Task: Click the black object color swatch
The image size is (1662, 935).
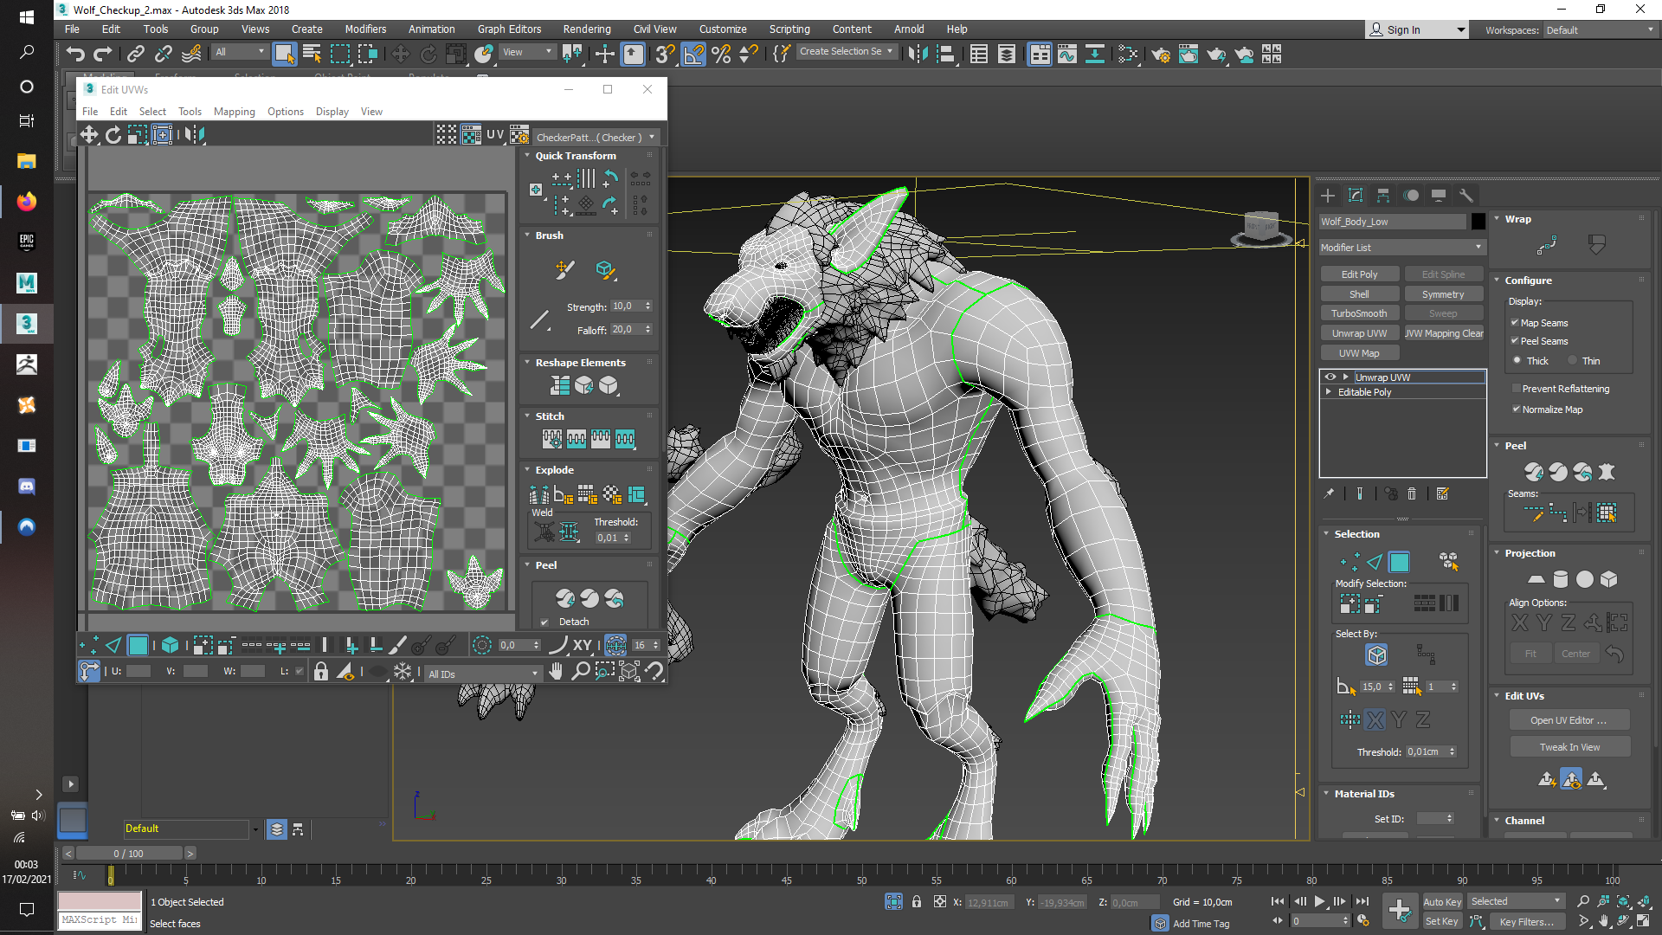Action: tap(1478, 222)
